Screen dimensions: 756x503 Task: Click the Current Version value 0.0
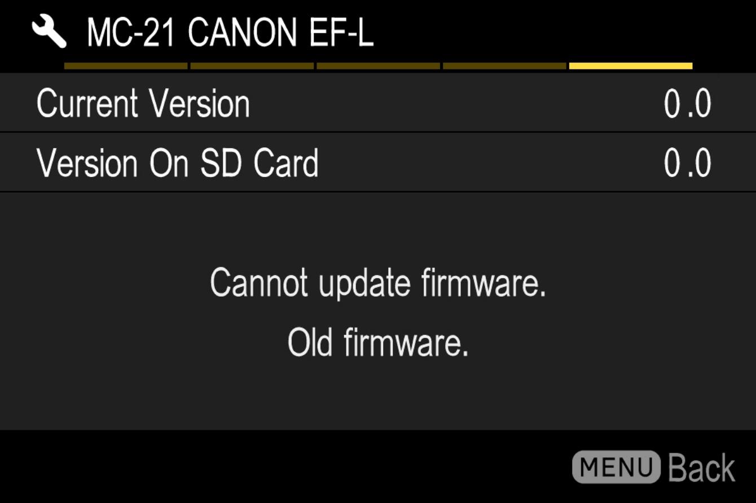tap(687, 104)
